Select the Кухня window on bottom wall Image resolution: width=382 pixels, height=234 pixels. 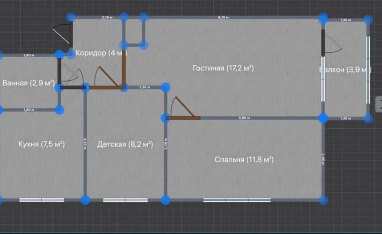pyautogui.click(x=42, y=200)
